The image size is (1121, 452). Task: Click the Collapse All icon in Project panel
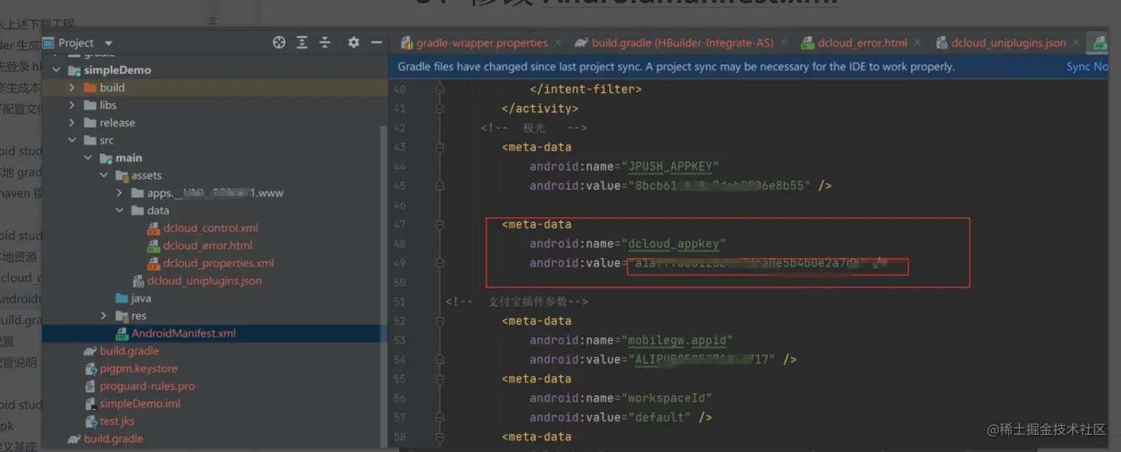(325, 43)
